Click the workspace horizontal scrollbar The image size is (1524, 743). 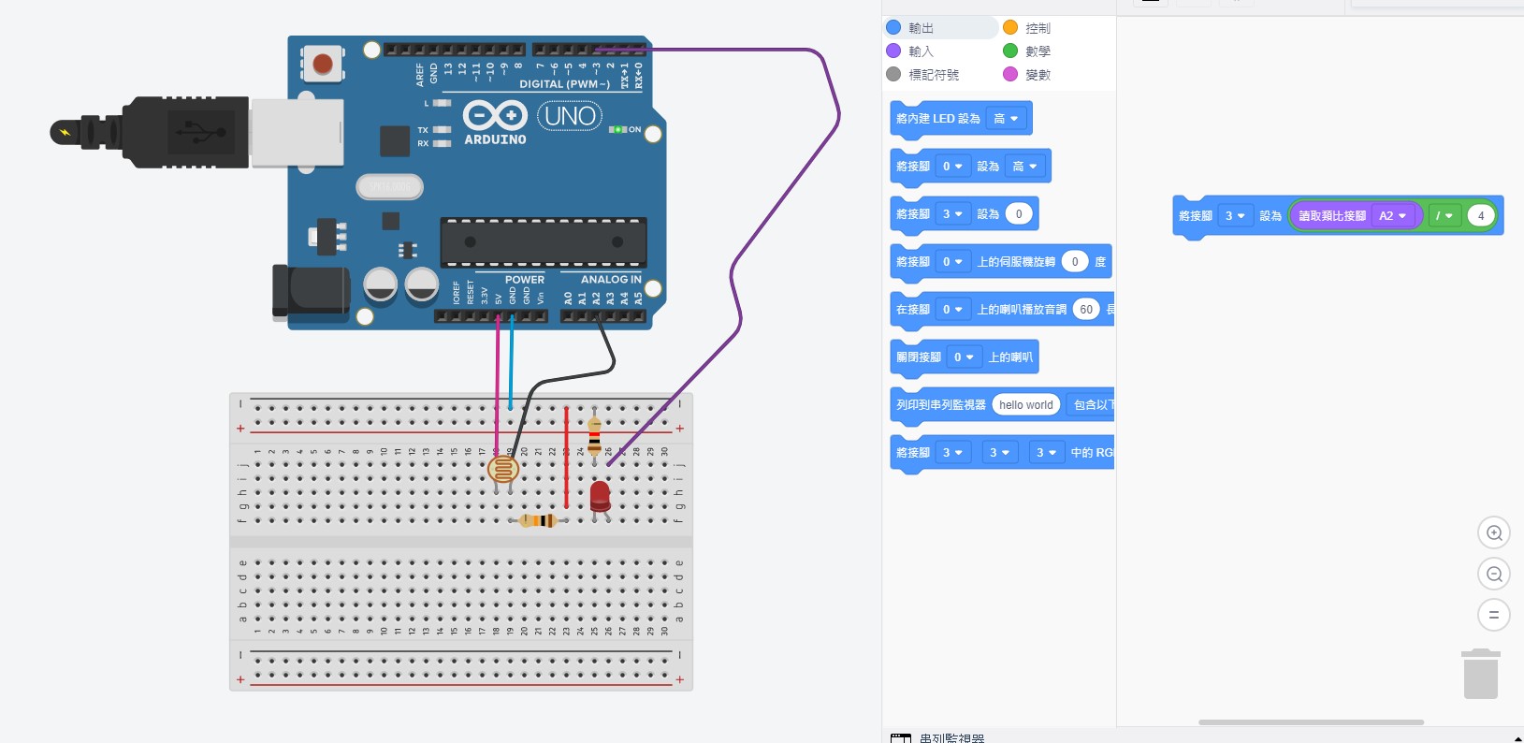pos(1311,722)
